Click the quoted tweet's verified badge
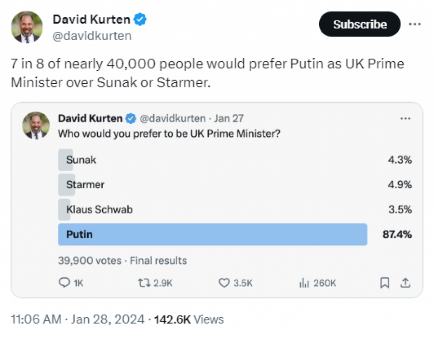 pyautogui.click(x=131, y=118)
